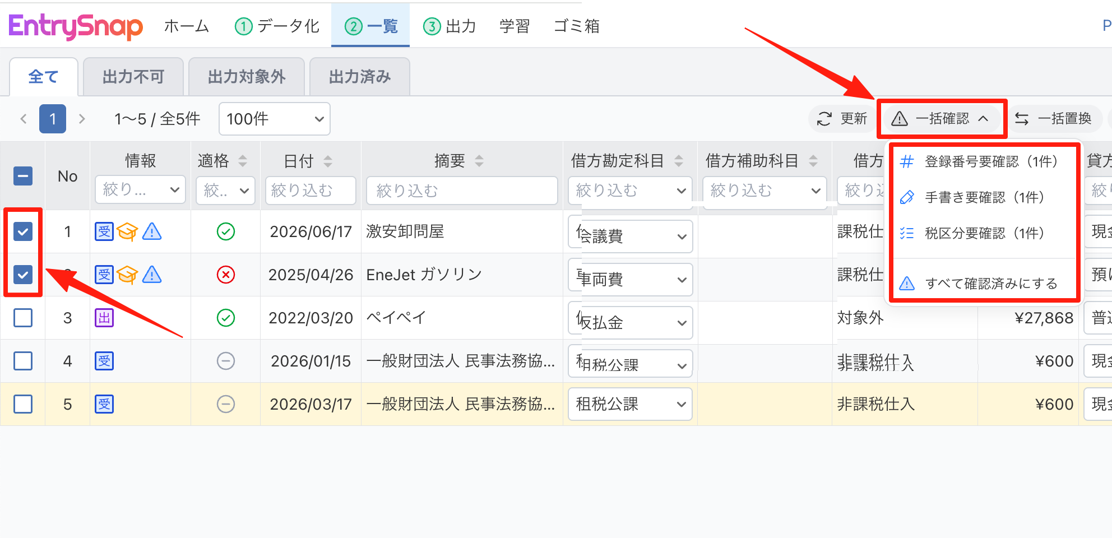
Task: Open the 適格 filter dropdown
Action: [226, 191]
